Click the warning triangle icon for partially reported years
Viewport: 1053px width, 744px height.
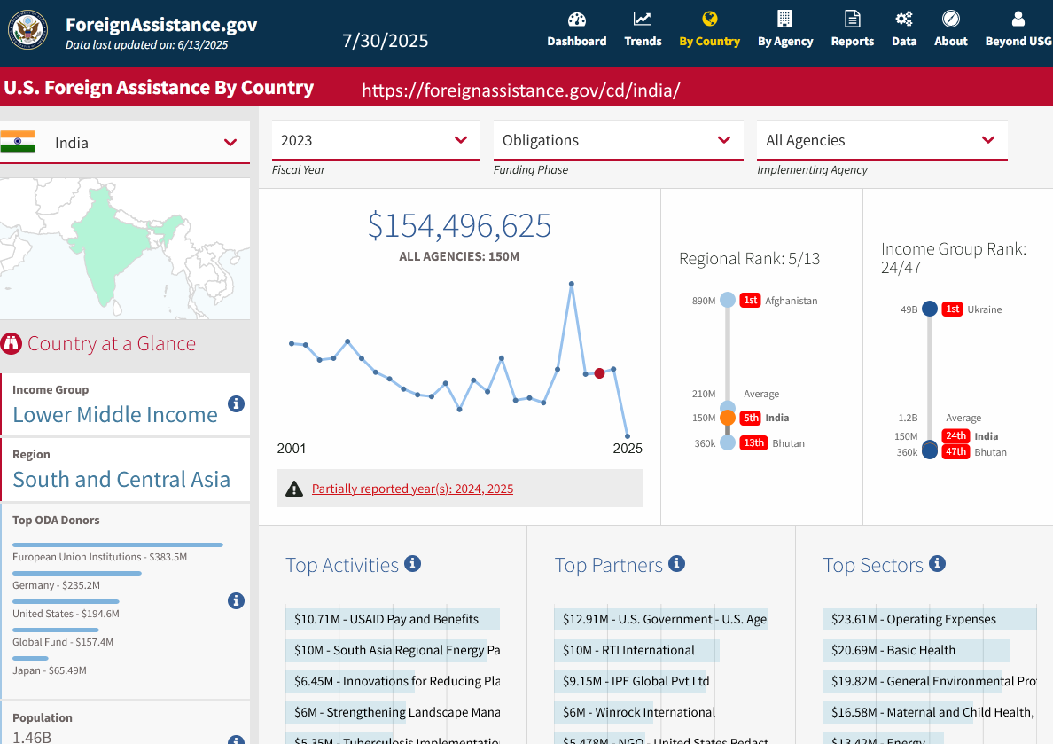click(x=294, y=489)
